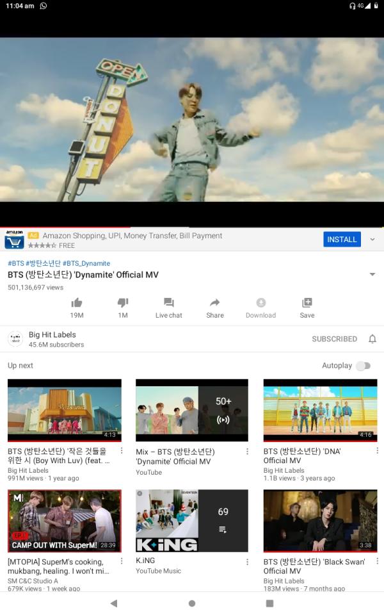The height and width of the screenshot is (615, 384).
Task: Tap the SUBSCRIBED button
Action: 334,339
